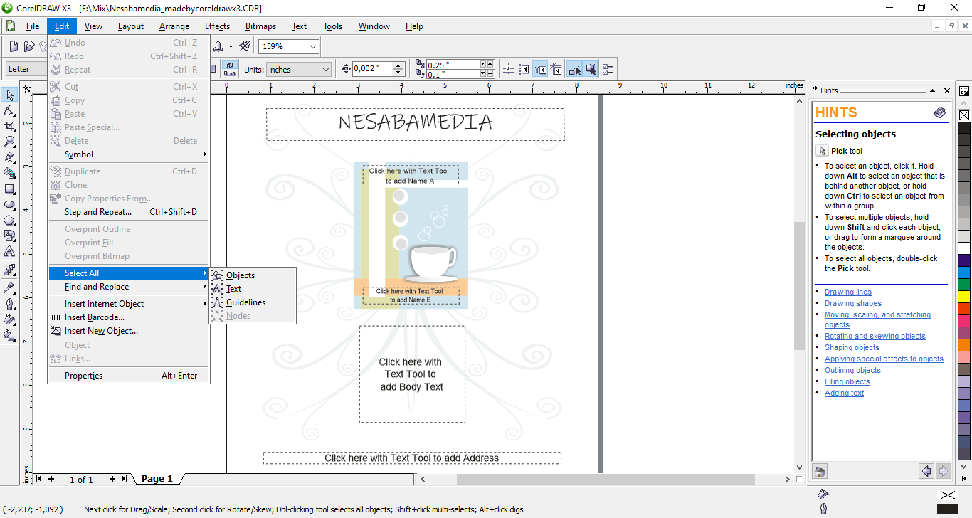Choose Objects from Select All submenu
Viewport: 972px width, 518px height.
coord(241,275)
